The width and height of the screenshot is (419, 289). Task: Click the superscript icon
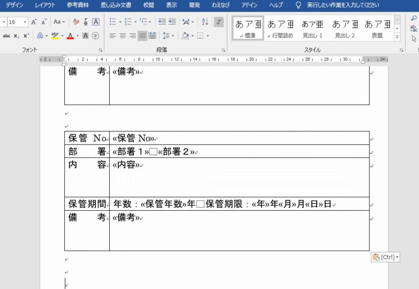[26, 35]
